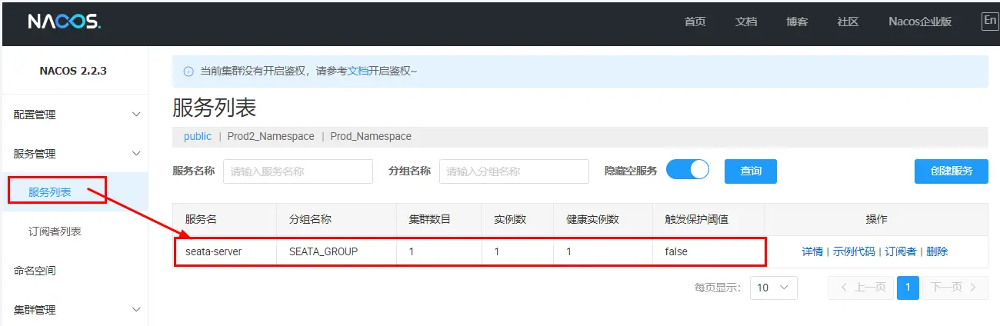Click the 创建服务 button
1000x326 pixels.
(951, 171)
